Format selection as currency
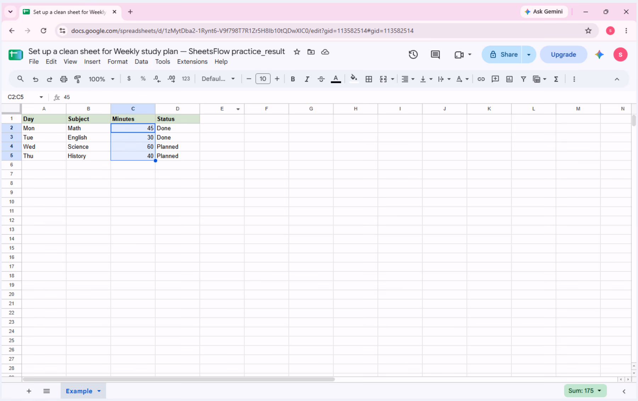 pos(129,79)
